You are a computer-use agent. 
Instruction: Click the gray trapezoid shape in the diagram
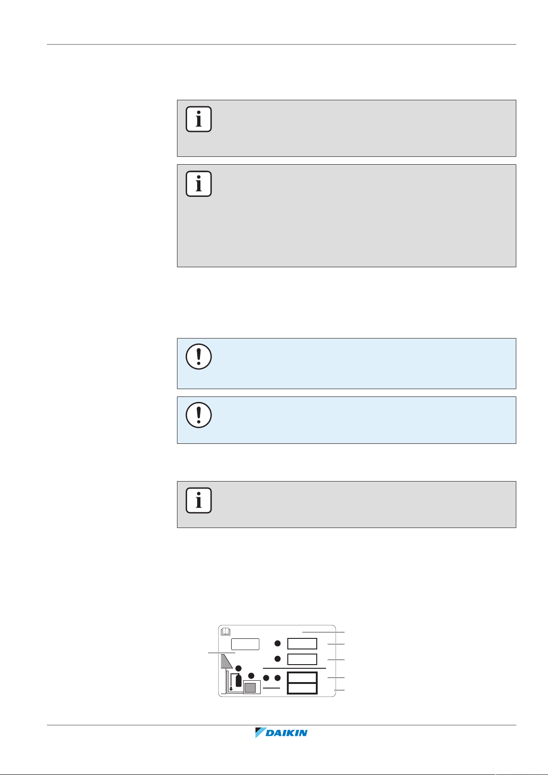click(227, 661)
